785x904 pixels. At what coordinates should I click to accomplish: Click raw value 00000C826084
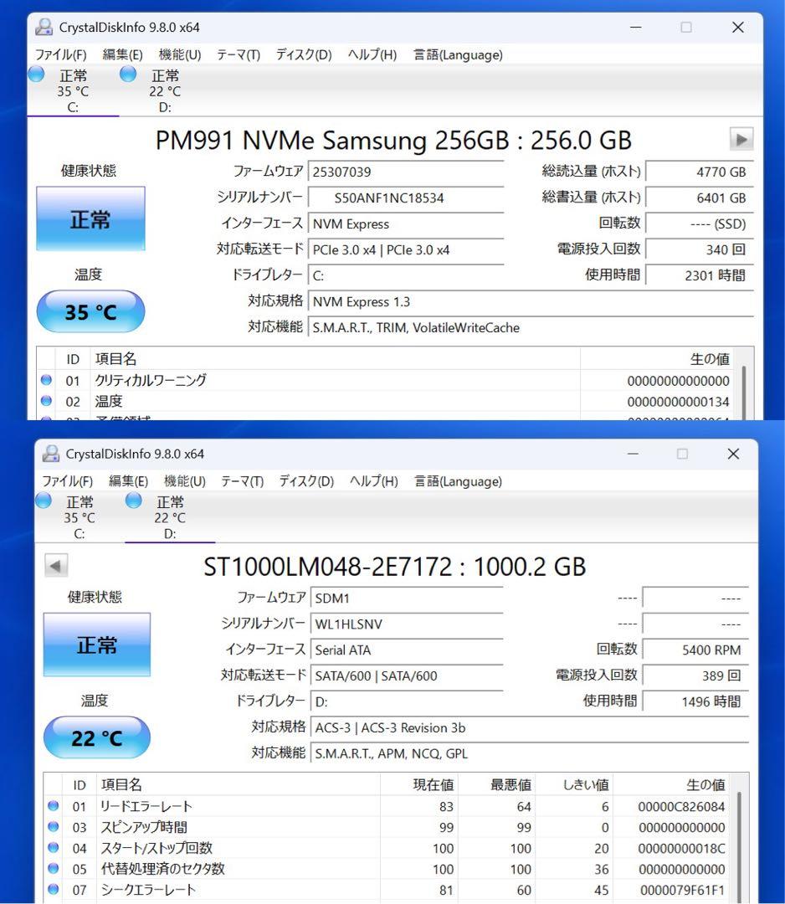click(681, 807)
